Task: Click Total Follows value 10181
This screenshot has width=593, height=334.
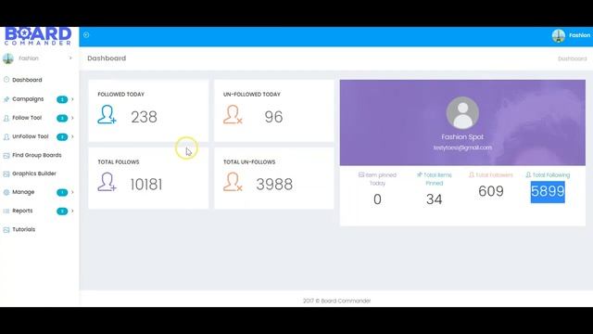Action: pos(146,185)
